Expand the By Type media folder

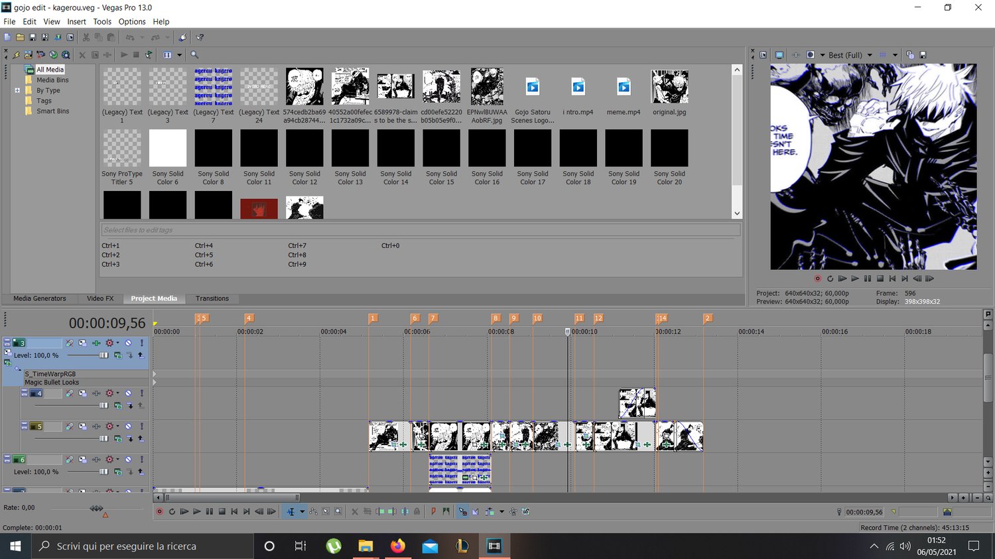point(17,90)
